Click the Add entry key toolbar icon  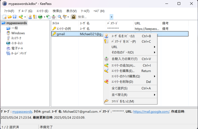(x=21, y=17)
